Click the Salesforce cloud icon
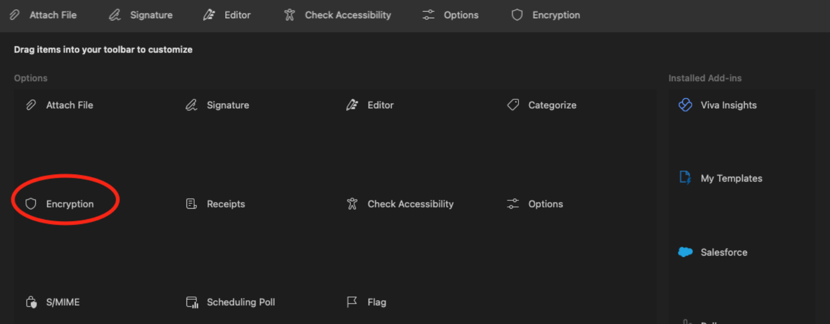The image size is (830, 324). coord(685,252)
